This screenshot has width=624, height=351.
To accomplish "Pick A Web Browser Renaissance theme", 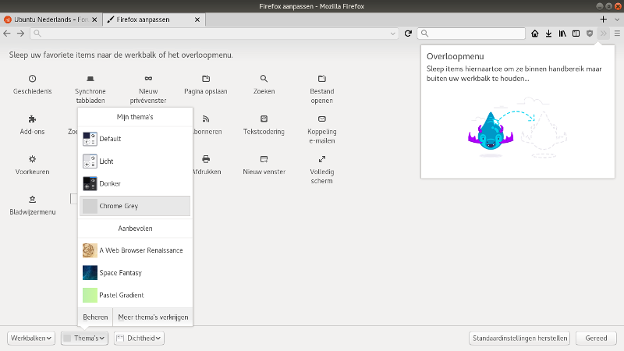I will click(x=135, y=250).
